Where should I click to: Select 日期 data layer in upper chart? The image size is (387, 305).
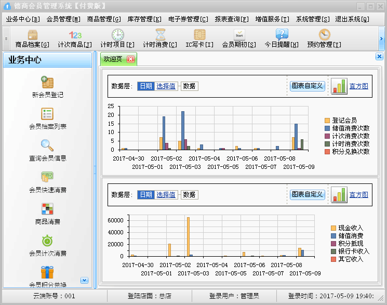tap(146, 86)
